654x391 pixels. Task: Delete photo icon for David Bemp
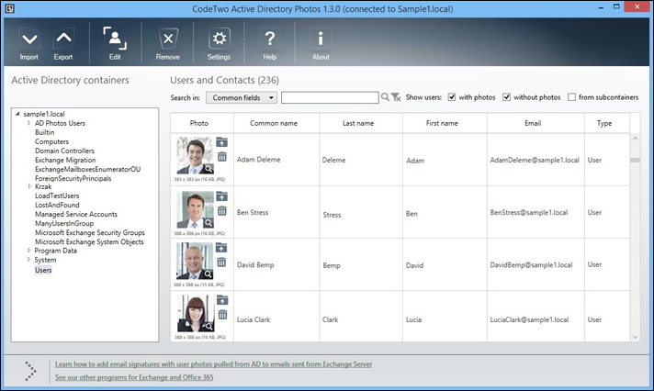point(221,263)
